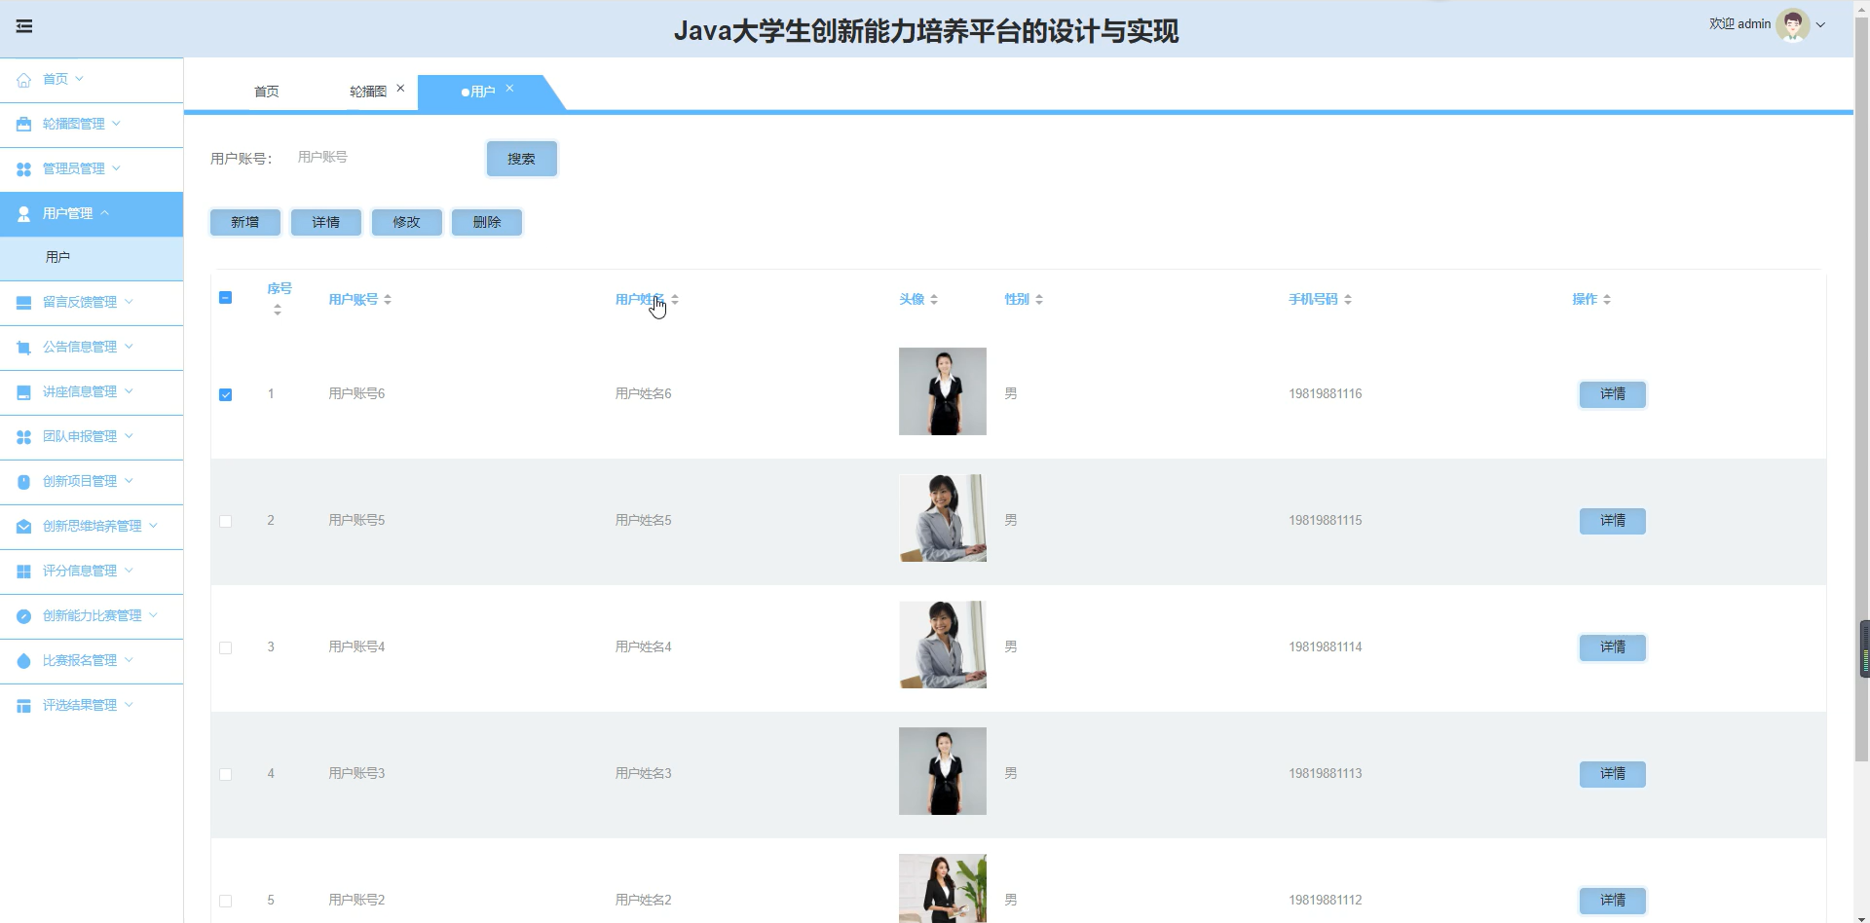Open 管理员管理 via its sidebar icon
1870x923 pixels.
pyautogui.click(x=23, y=168)
